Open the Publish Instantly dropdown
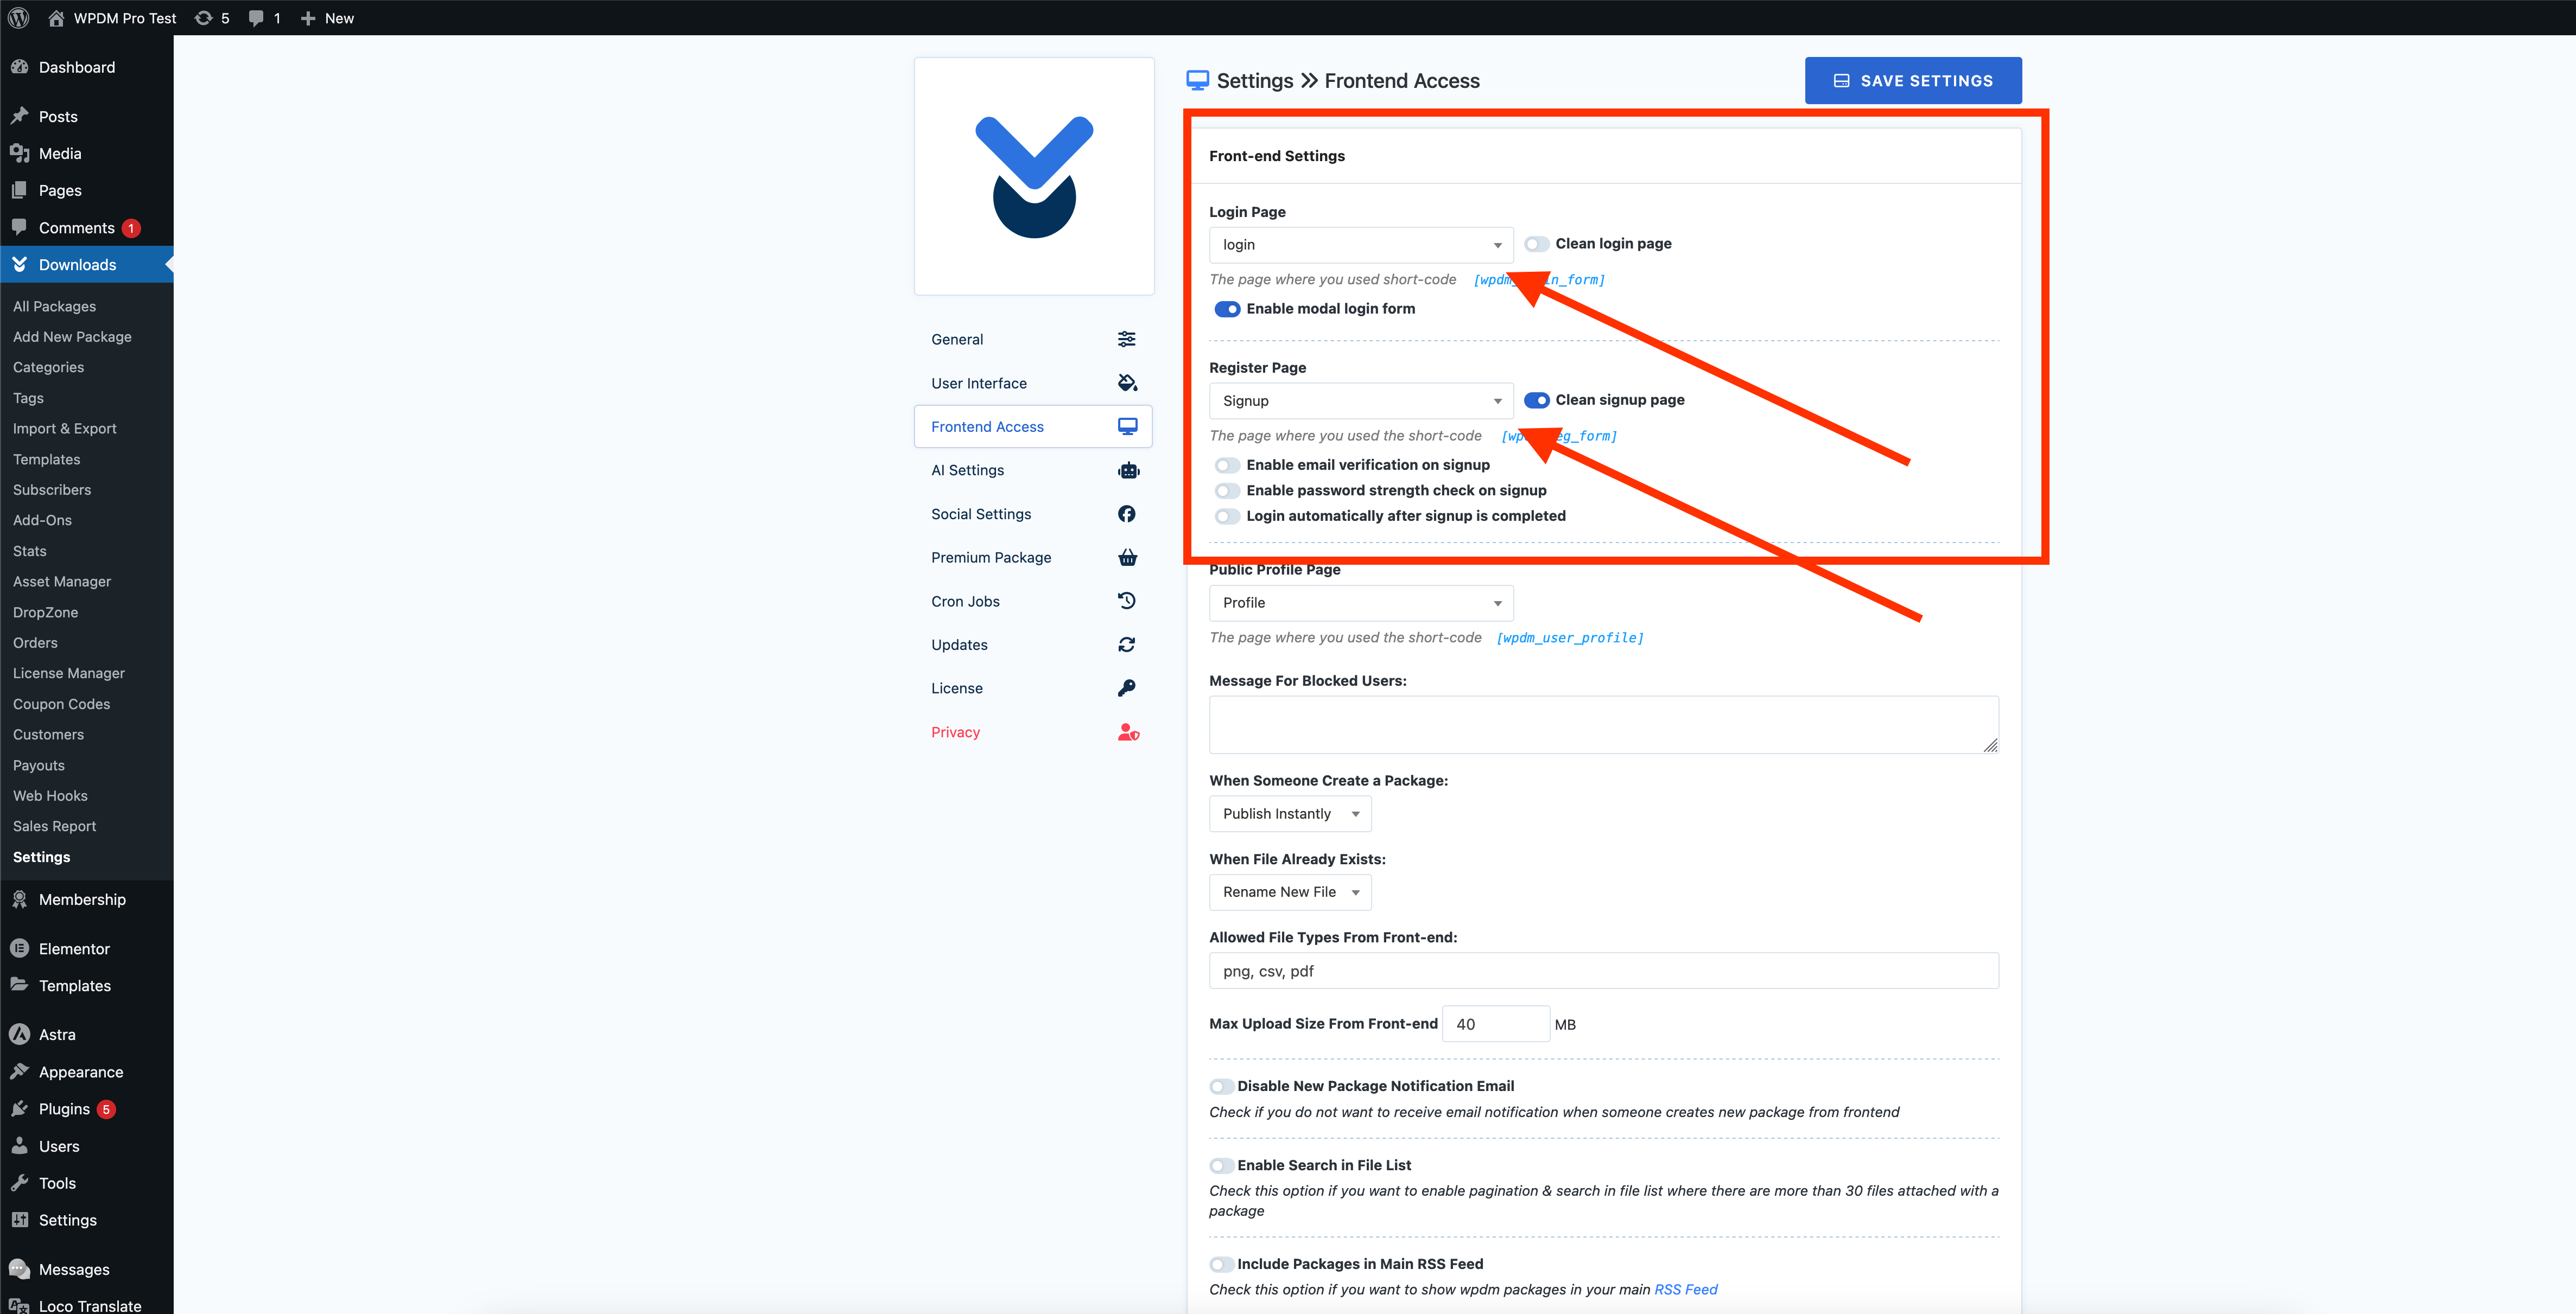The height and width of the screenshot is (1314, 2576). (1290, 813)
